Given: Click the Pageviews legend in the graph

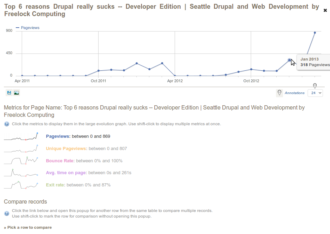Looking at the screenshot, I should [x=28, y=28].
